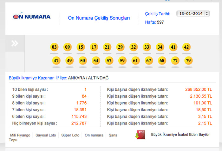This screenshot has width=222, height=151.
Task: Select lottery ball number 42
Action: pyautogui.click(x=186, y=47)
